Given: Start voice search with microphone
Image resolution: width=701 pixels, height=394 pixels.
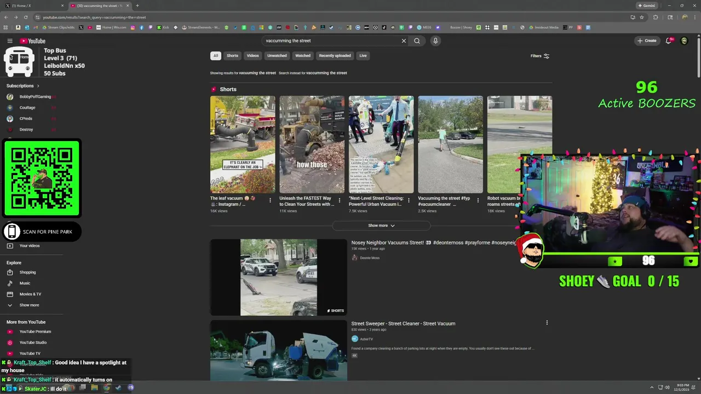Looking at the screenshot, I should pos(435,40).
